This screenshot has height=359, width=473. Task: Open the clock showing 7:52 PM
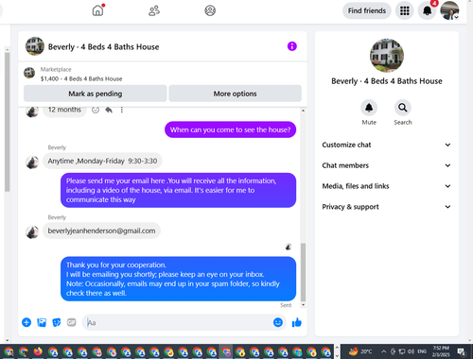pos(441,351)
